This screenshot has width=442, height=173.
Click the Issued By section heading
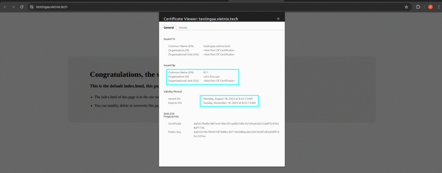[169, 65]
